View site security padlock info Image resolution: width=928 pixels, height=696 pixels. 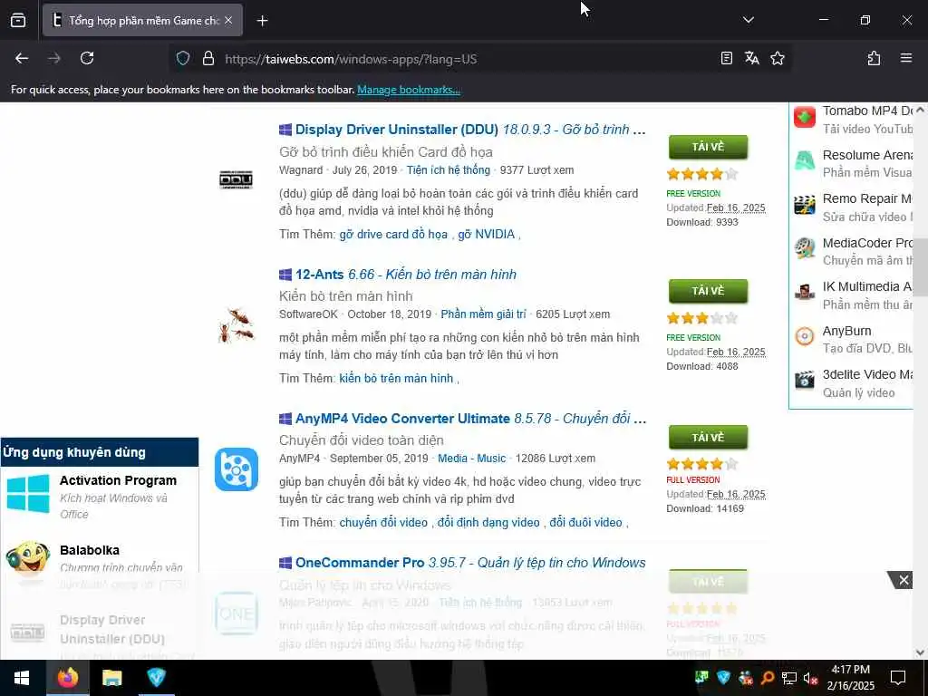click(208, 58)
